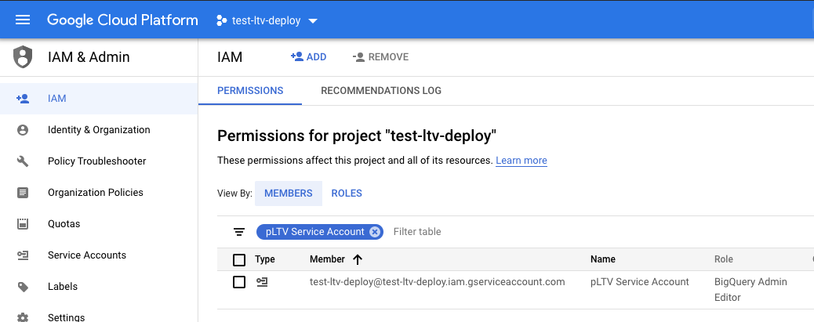
Task: Click the Permissions for project heading
Action: coord(357,136)
